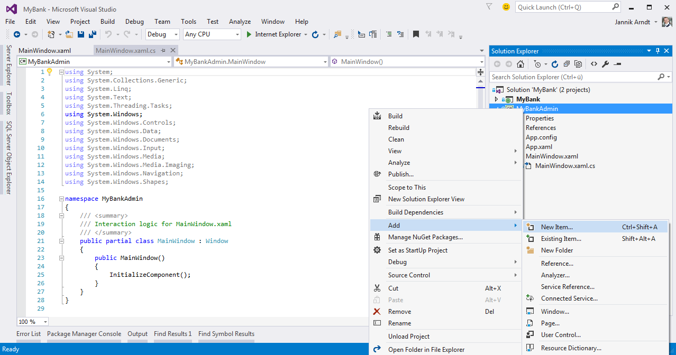Open the Analyze menu in menu bar
Screen dimensions: 676x355
pos(240,22)
